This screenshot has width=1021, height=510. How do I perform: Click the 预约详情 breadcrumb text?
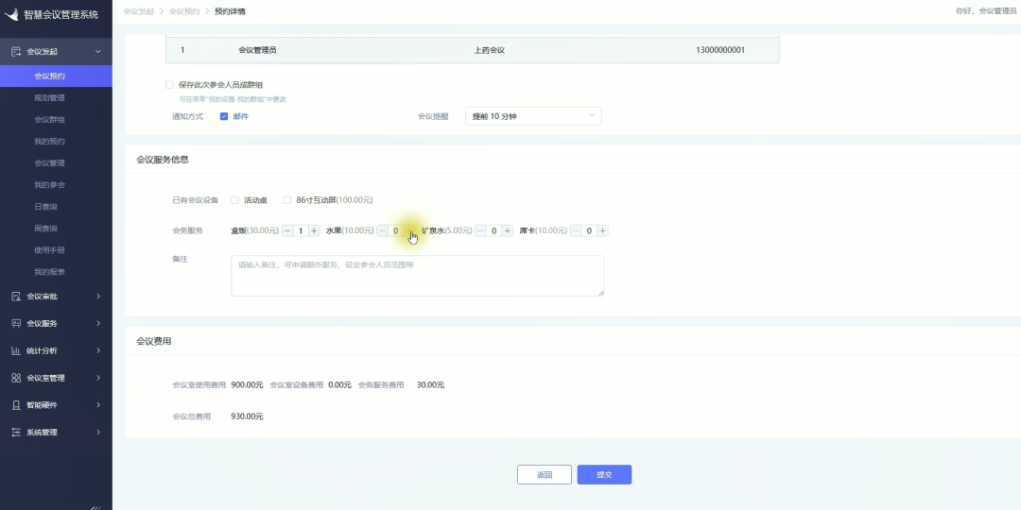click(x=230, y=11)
